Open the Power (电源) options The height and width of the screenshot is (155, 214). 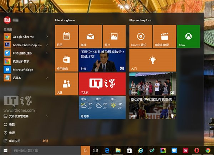(9, 133)
